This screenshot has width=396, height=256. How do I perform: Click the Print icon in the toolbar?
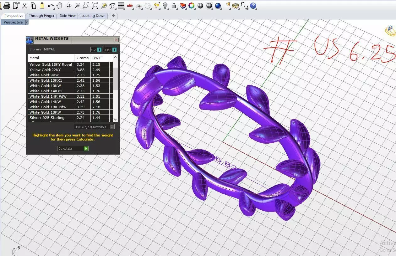[7, 6]
